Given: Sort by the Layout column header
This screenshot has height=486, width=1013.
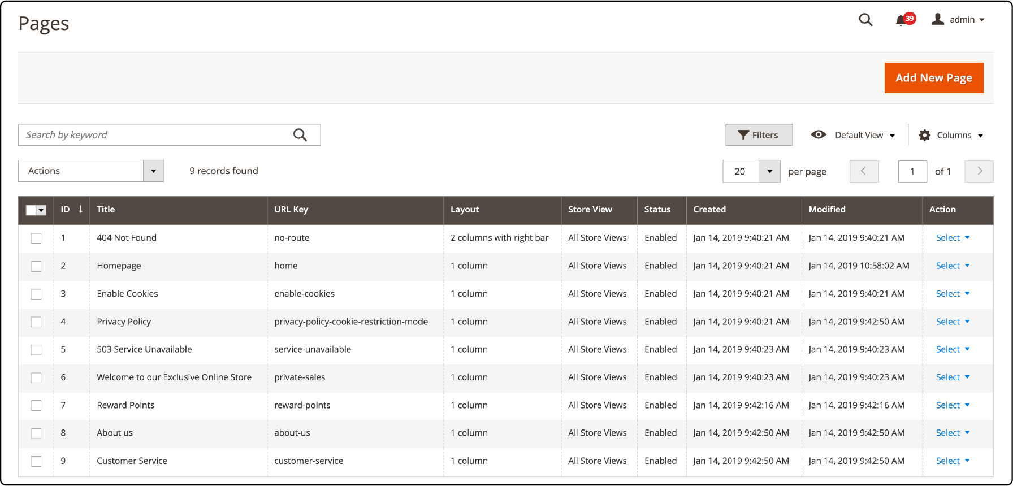Looking at the screenshot, I should coord(503,210).
